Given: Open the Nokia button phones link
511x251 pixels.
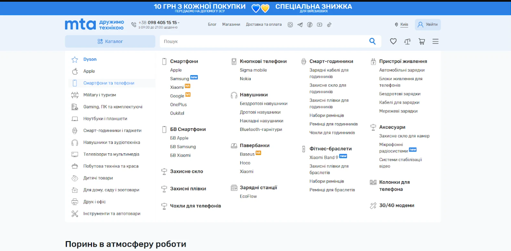Looking at the screenshot, I should click(246, 79).
